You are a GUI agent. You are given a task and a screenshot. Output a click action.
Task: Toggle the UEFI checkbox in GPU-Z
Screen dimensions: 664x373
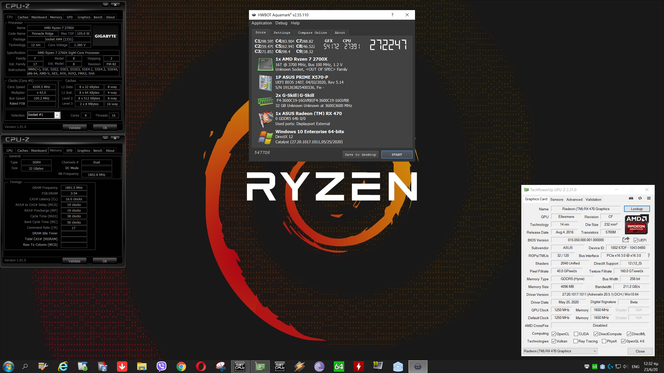point(635,240)
